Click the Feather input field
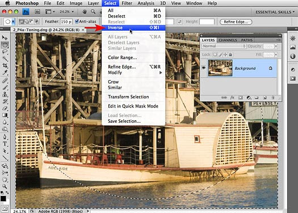The image size is (298, 213). tap(66, 22)
